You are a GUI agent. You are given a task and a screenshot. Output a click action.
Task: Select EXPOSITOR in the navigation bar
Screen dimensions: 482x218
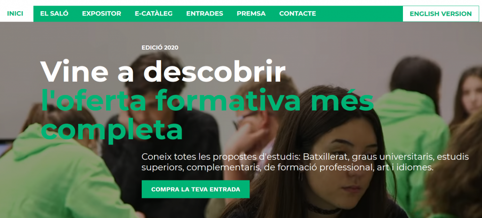click(102, 14)
